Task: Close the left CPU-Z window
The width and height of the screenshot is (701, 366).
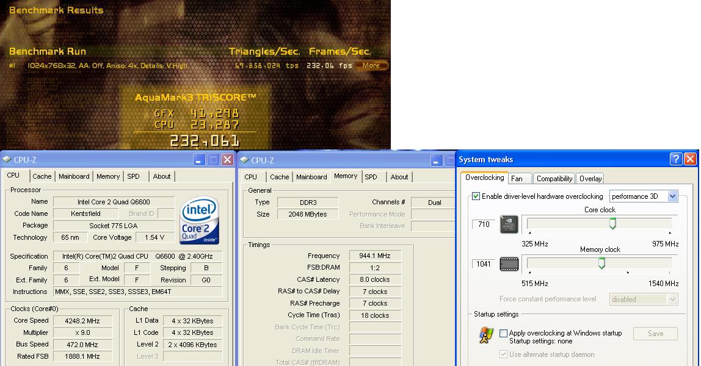Action: click(x=228, y=159)
